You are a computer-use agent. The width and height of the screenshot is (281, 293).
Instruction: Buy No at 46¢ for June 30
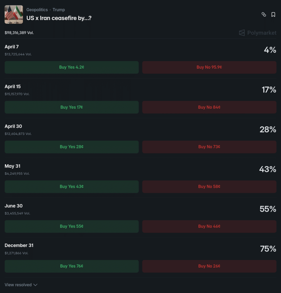pyautogui.click(x=209, y=226)
